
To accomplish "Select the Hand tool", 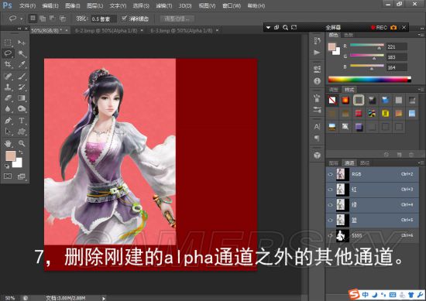I will tap(8, 143).
